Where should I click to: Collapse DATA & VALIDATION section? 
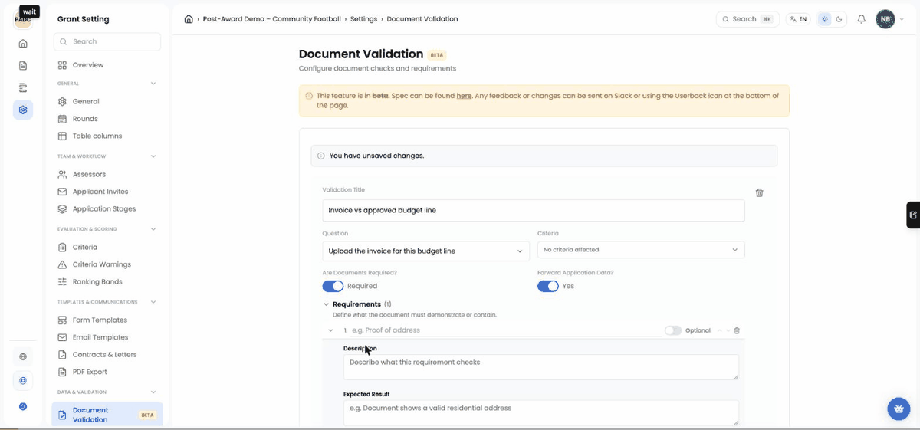pos(153,392)
